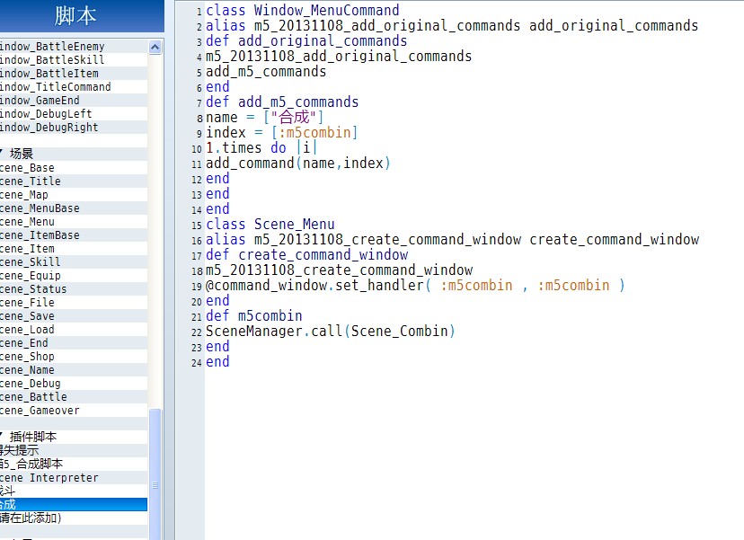744x540 pixels.
Task: Select the Window_BattleSkill script
Action: point(74,60)
